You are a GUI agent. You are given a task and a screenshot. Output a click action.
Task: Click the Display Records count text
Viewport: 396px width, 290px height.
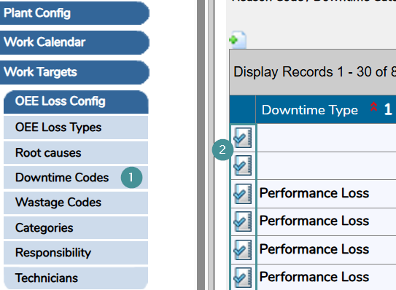(x=314, y=72)
